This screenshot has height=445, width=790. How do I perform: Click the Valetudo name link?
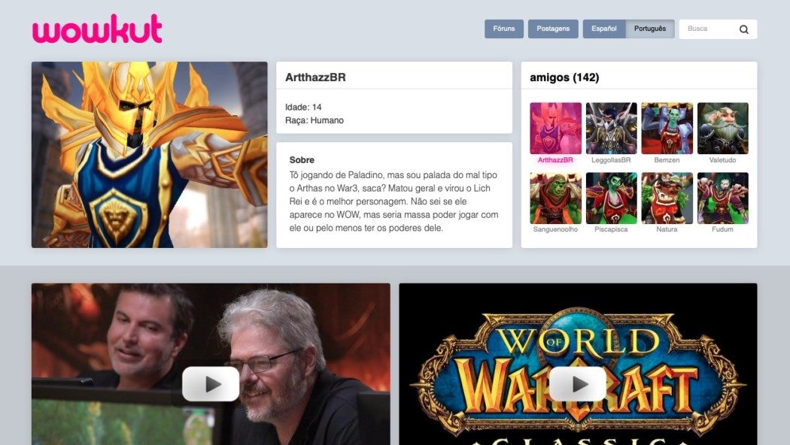(x=722, y=160)
